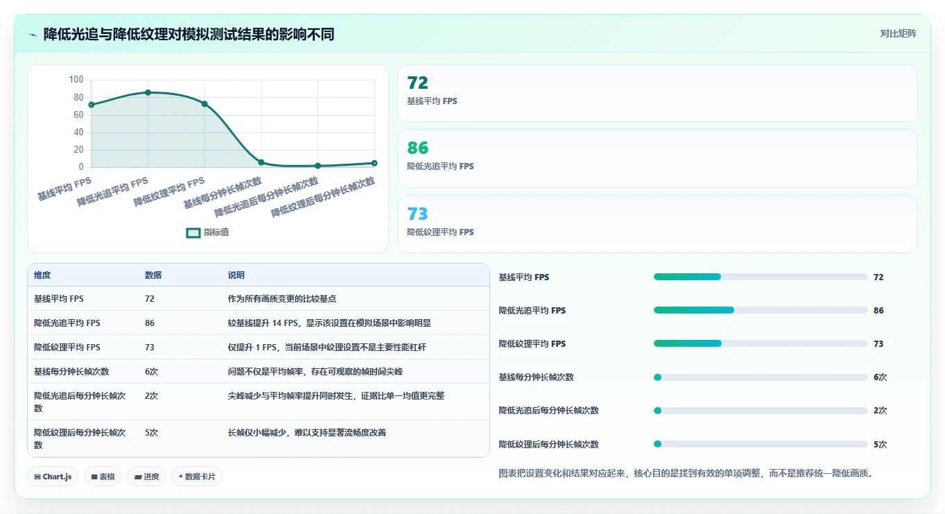Click the lightning icon beside the title
This screenshot has width=945, height=514.
(x=33, y=35)
